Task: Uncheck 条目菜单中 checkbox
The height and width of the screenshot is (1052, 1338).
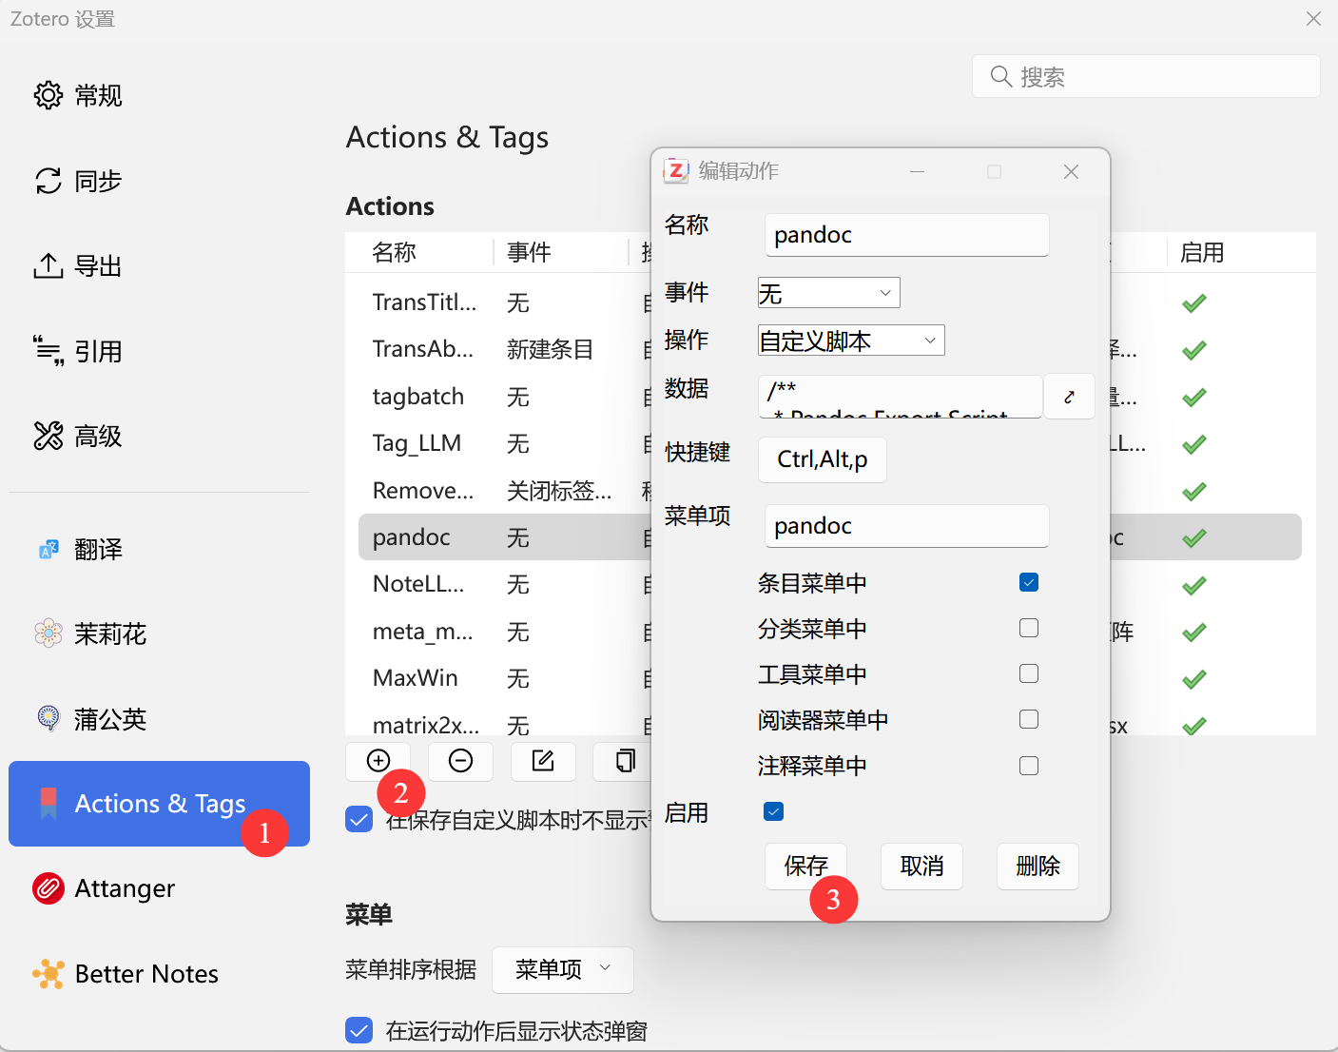Action: tap(1029, 582)
